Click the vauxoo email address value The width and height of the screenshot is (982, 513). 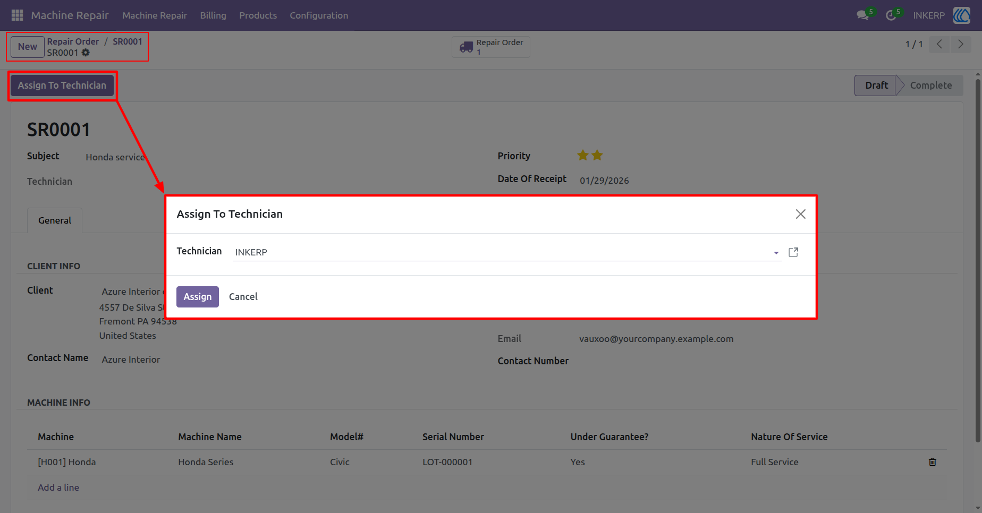[x=656, y=339]
